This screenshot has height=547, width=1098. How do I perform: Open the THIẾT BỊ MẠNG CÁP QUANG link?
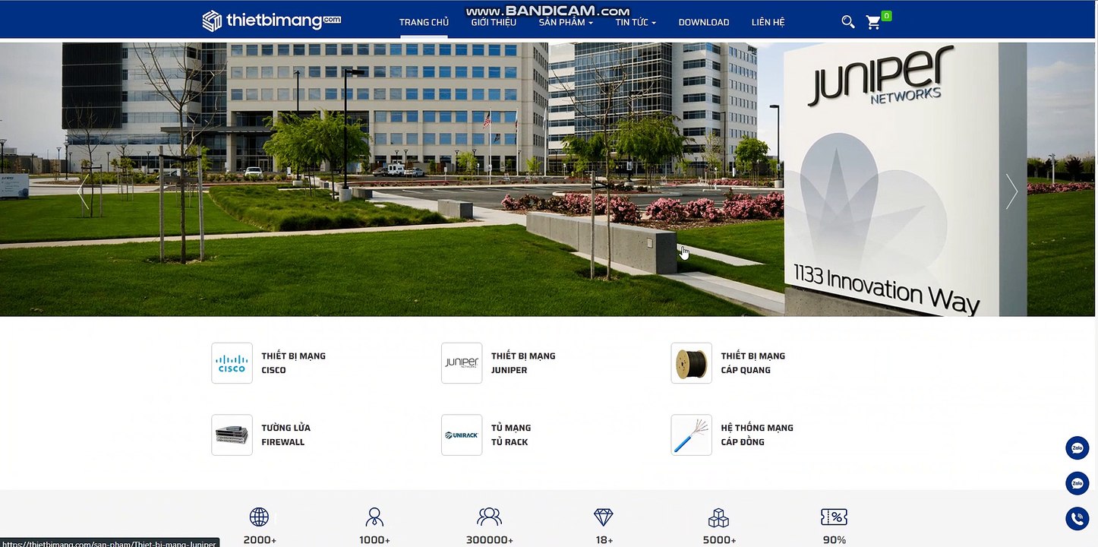(x=753, y=363)
